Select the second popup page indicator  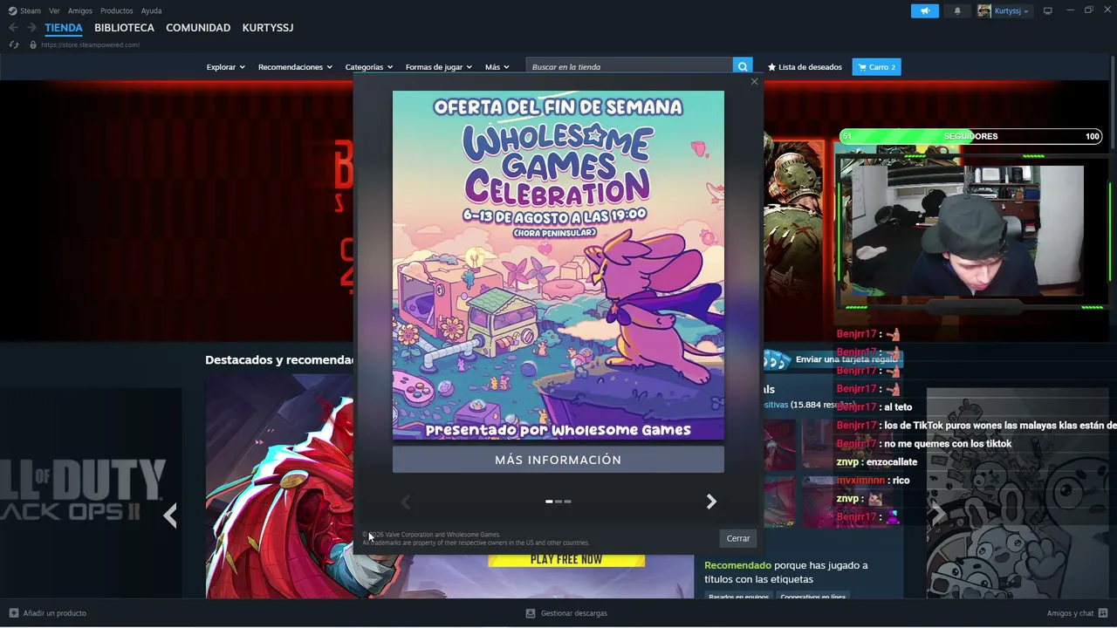click(x=558, y=502)
